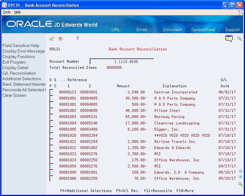This screenshot has height=196, width=245.
Task: Choose Display Detail in the sidebar
Action: (x=15, y=68)
